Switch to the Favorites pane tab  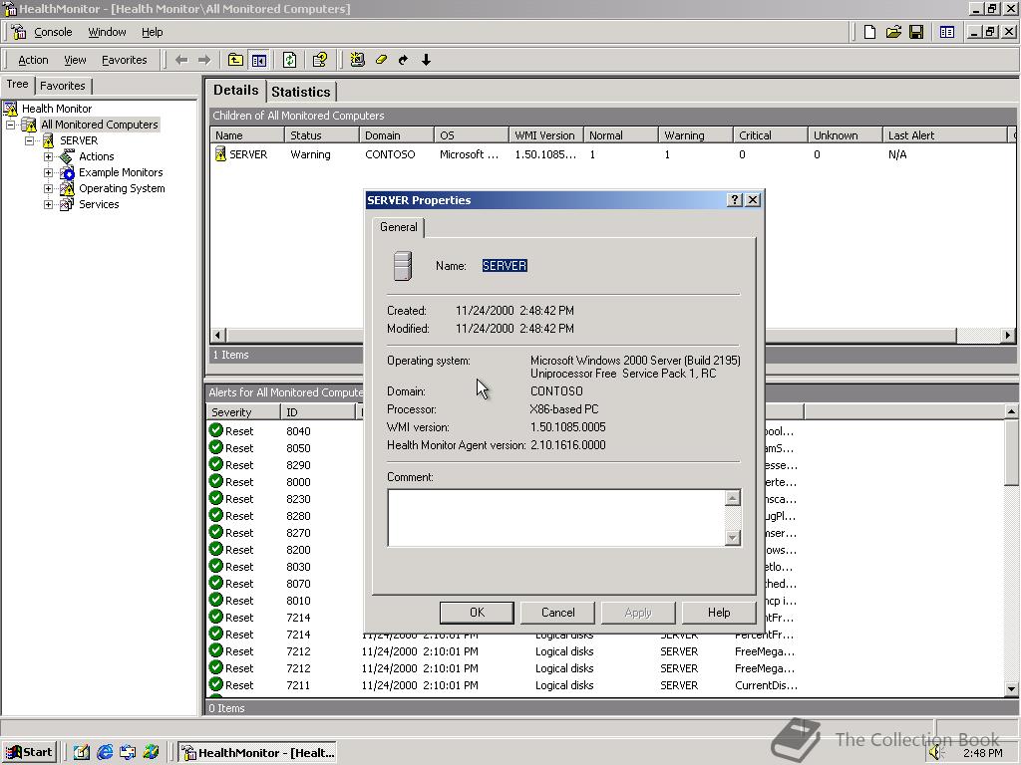pos(63,86)
